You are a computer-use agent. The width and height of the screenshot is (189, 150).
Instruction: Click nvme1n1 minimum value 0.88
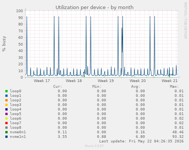pos(102,137)
